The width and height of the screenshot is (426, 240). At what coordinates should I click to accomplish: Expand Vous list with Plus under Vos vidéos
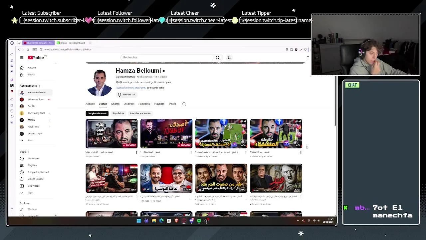30,193
